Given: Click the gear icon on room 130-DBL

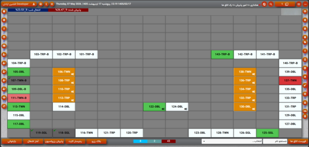Looking at the screenshot, I should point(254,109).
